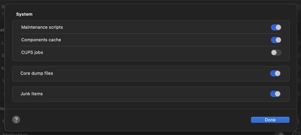Click the System section heading

[24, 14]
